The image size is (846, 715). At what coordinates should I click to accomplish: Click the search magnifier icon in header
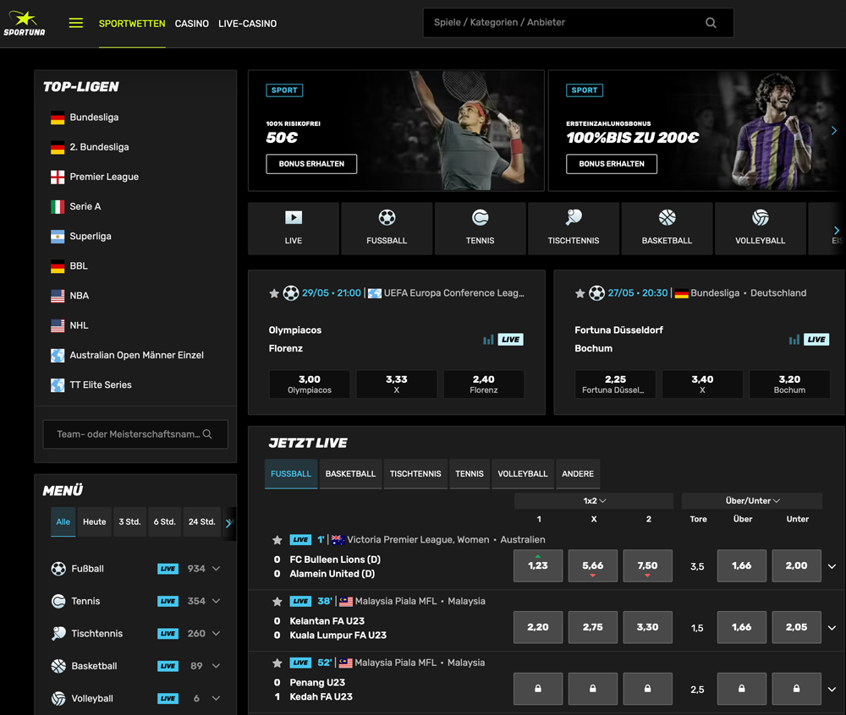(711, 23)
